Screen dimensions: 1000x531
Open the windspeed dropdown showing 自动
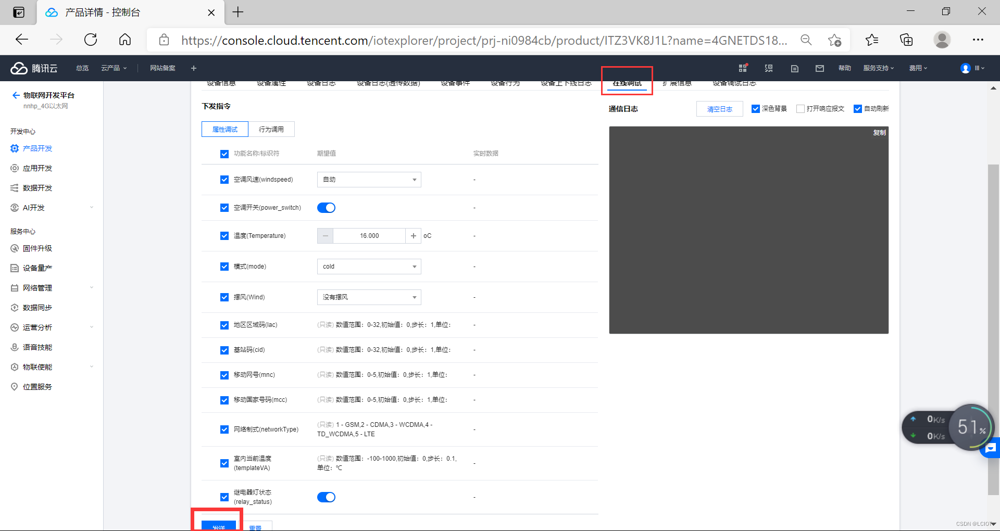coord(369,180)
